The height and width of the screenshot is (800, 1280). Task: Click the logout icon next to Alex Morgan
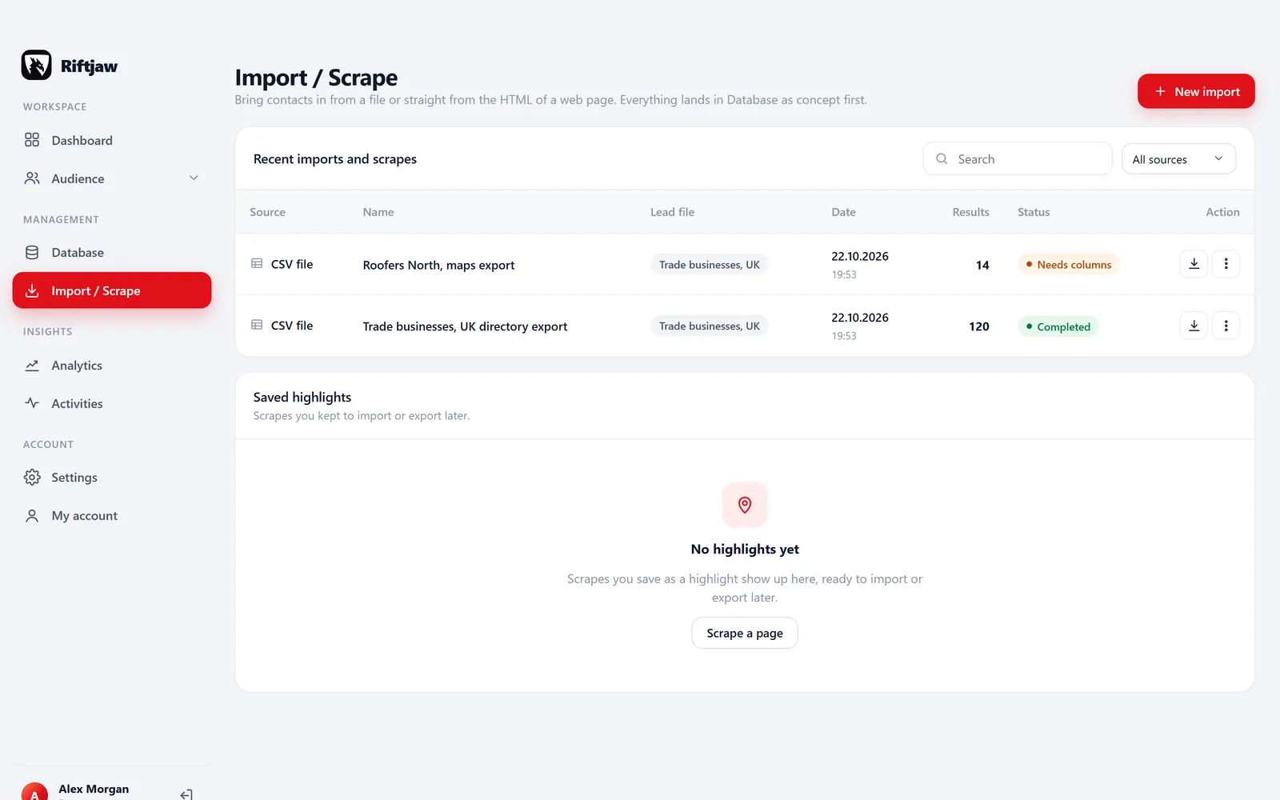(186, 794)
